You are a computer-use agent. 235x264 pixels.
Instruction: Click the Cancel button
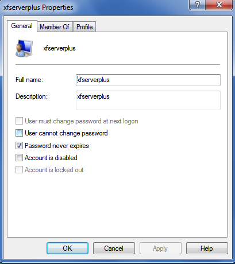[114, 249]
